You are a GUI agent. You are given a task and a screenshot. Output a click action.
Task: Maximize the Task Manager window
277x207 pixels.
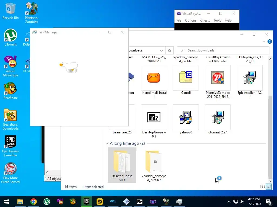coord(110,32)
